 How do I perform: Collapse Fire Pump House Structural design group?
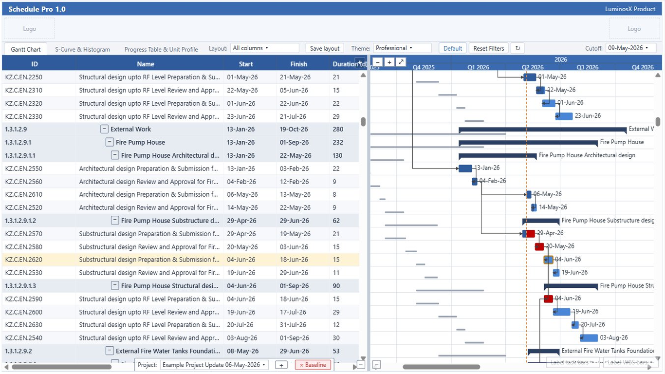[x=115, y=285]
